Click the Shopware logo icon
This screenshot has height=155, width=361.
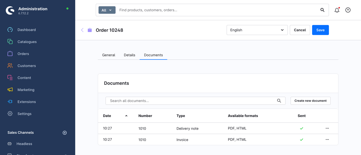pyautogui.click(x=10, y=10)
